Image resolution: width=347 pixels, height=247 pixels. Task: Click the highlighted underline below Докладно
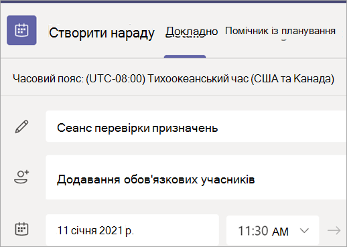pos(185,56)
